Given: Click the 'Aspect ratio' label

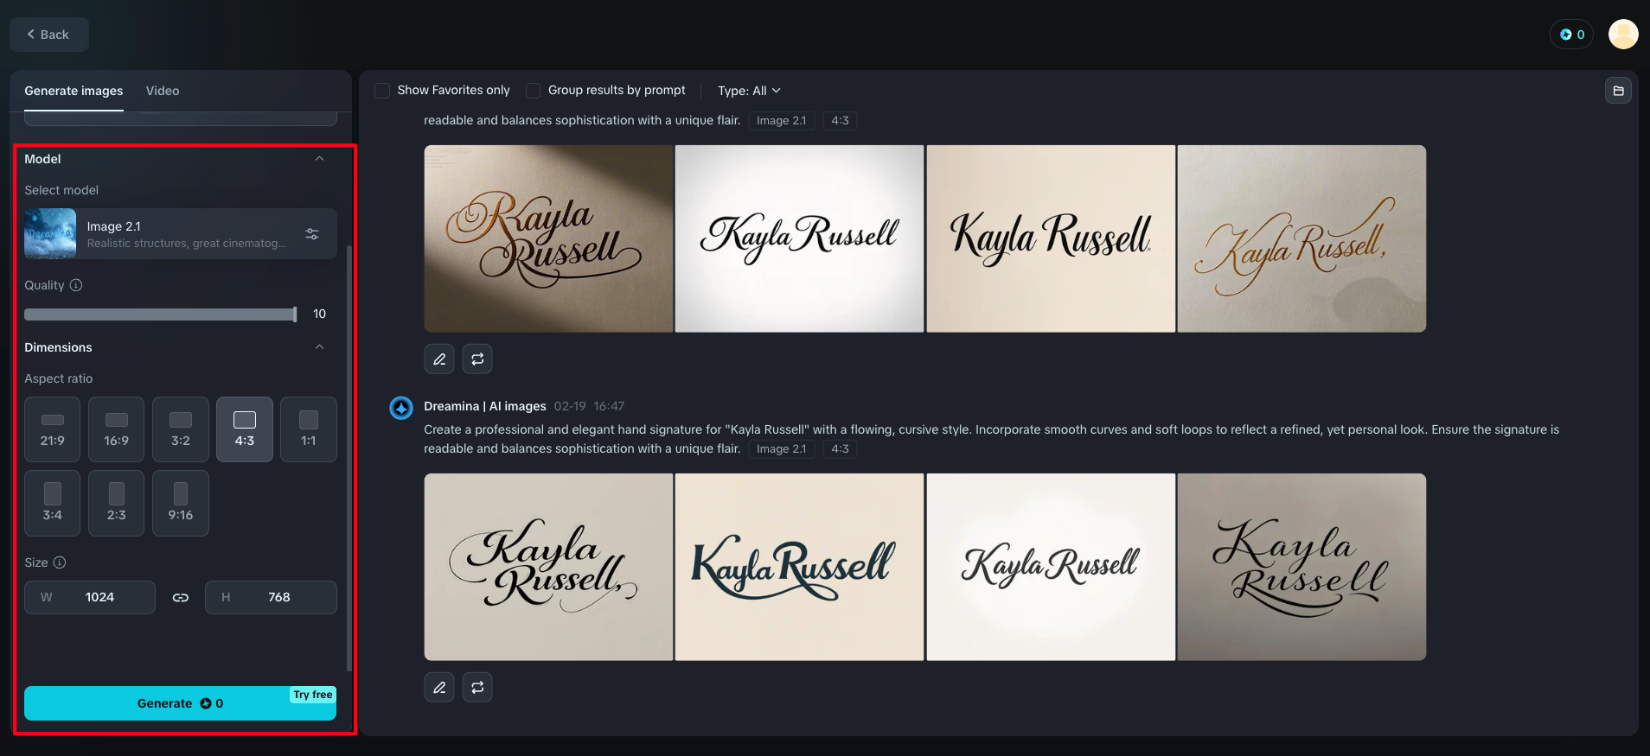Looking at the screenshot, I should (x=59, y=378).
